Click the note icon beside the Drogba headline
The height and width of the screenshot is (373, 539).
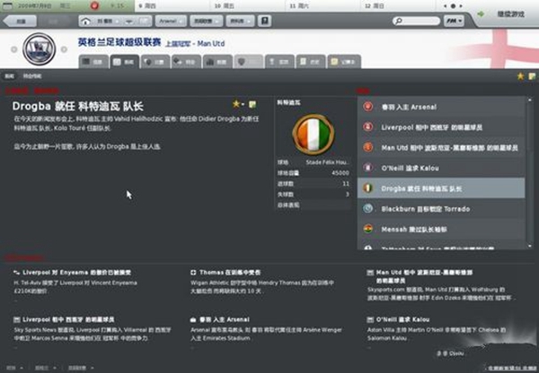pos(252,104)
